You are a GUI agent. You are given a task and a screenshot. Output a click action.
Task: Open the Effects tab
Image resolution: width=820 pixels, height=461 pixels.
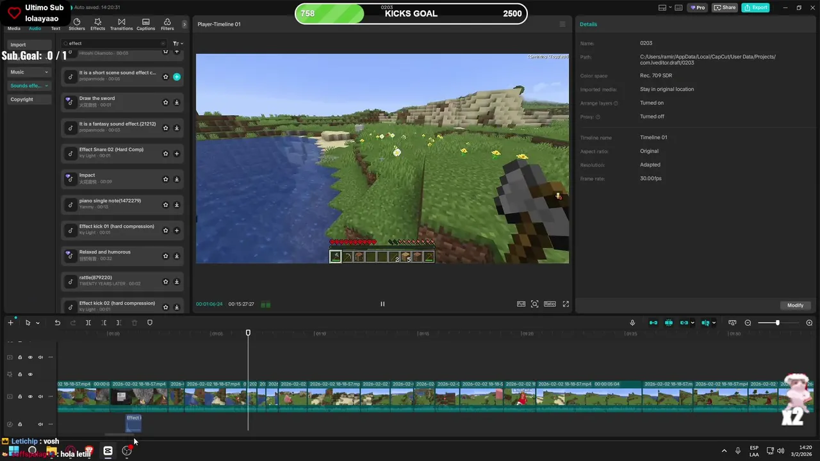[97, 24]
